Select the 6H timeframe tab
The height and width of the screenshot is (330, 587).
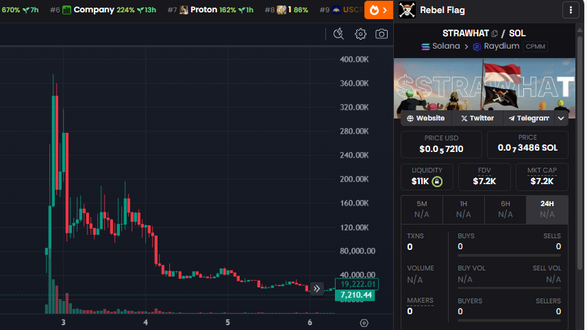[x=505, y=209]
